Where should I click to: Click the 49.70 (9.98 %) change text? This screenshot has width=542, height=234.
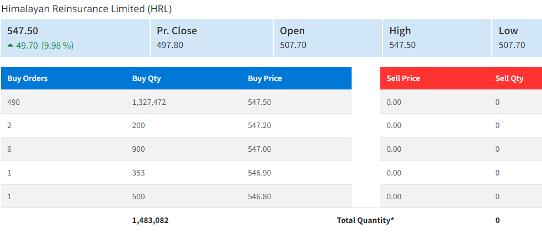pos(45,45)
